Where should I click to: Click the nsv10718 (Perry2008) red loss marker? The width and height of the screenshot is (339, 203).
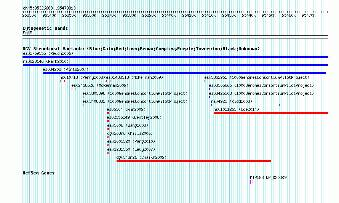(62, 81)
